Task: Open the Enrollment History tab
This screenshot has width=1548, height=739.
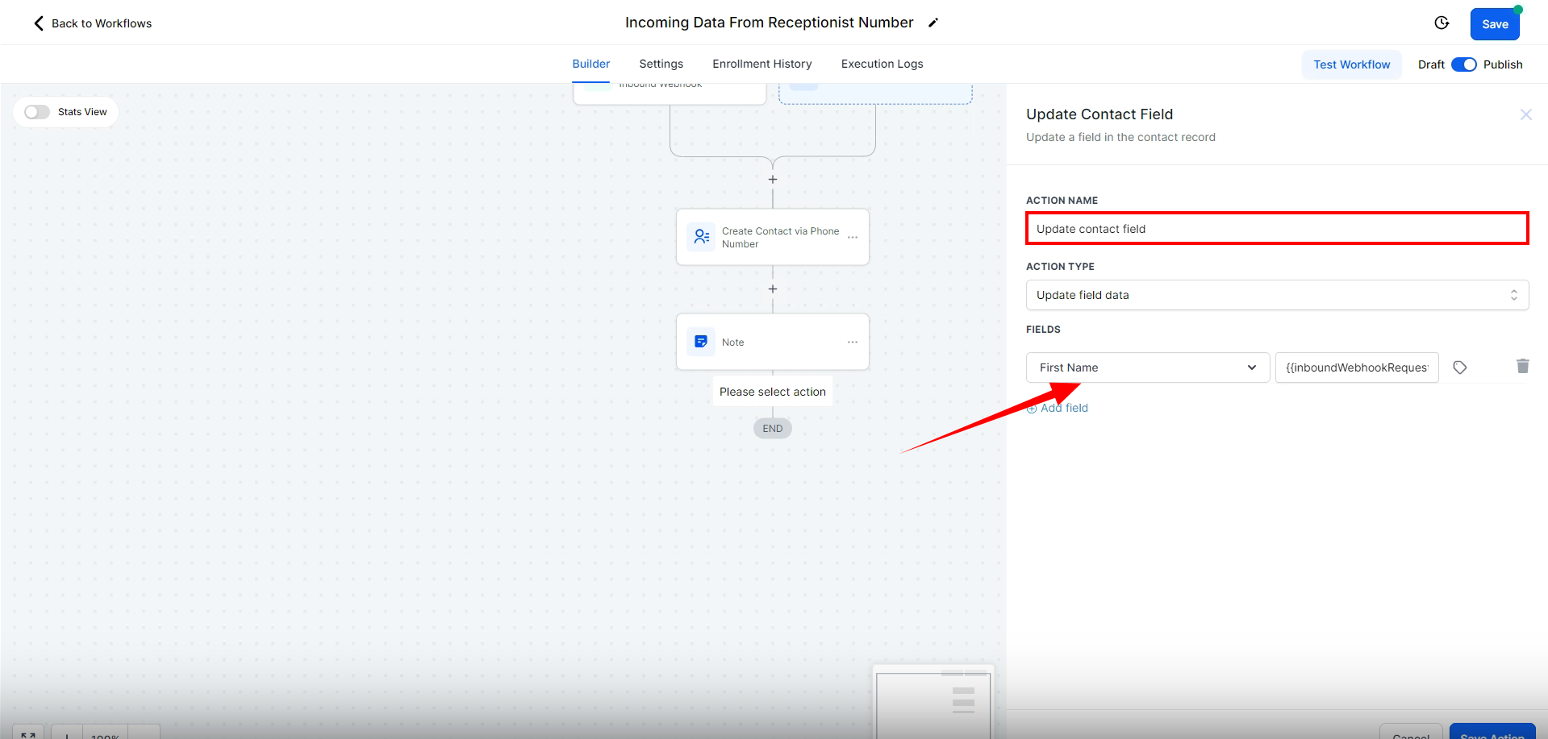Action: pos(761,64)
